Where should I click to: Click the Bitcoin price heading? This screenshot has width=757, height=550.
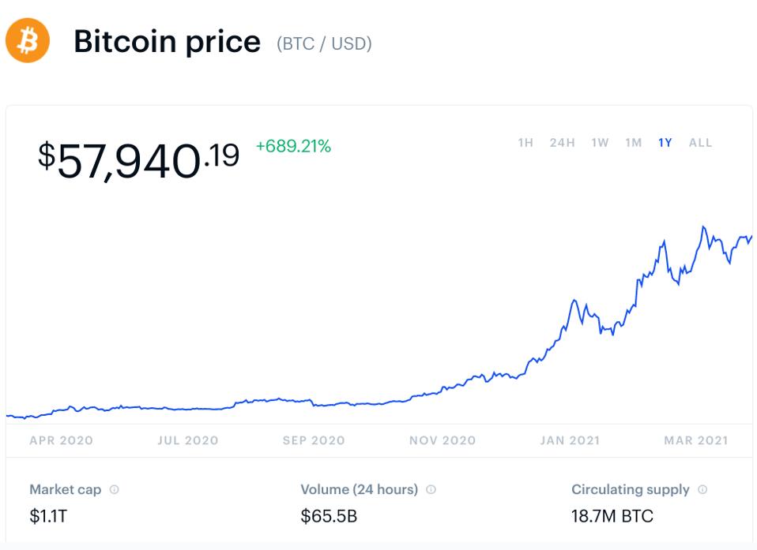[x=167, y=41]
